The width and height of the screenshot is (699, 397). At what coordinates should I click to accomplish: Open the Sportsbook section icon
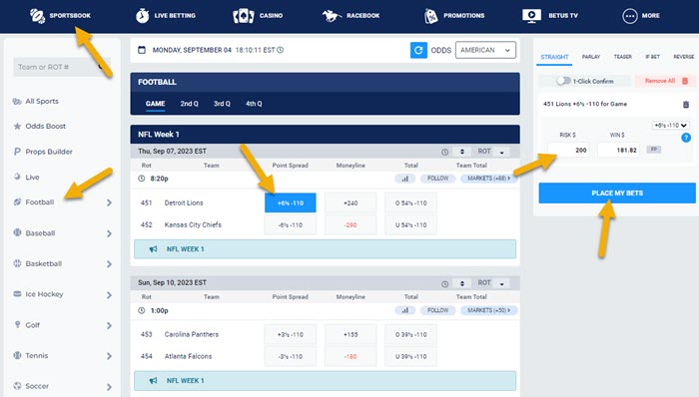(x=38, y=16)
